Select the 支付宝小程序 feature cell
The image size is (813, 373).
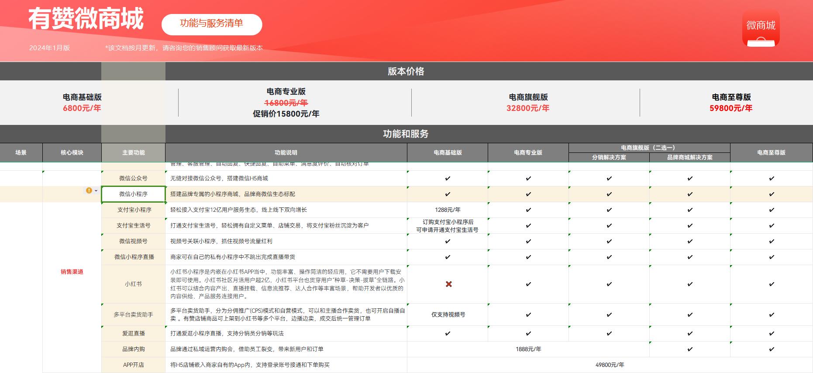click(134, 210)
